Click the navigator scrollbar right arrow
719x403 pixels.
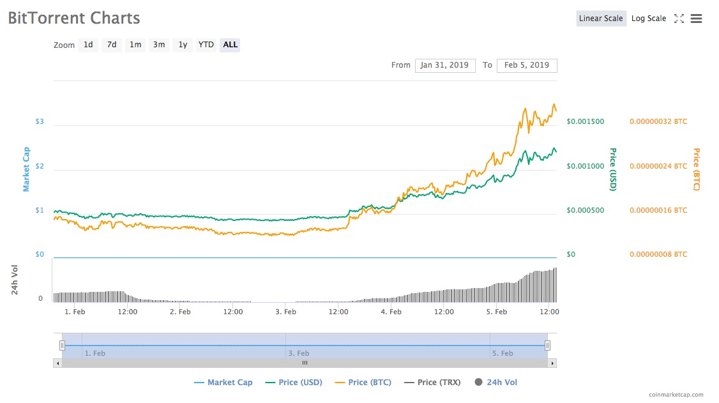[x=552, y=363]
